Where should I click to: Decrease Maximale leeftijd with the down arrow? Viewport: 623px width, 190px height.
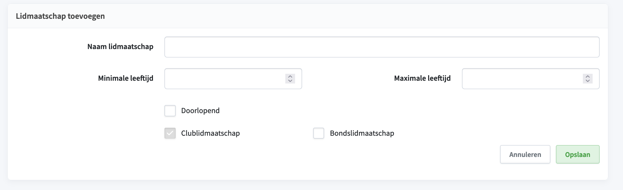pos(588,81)
